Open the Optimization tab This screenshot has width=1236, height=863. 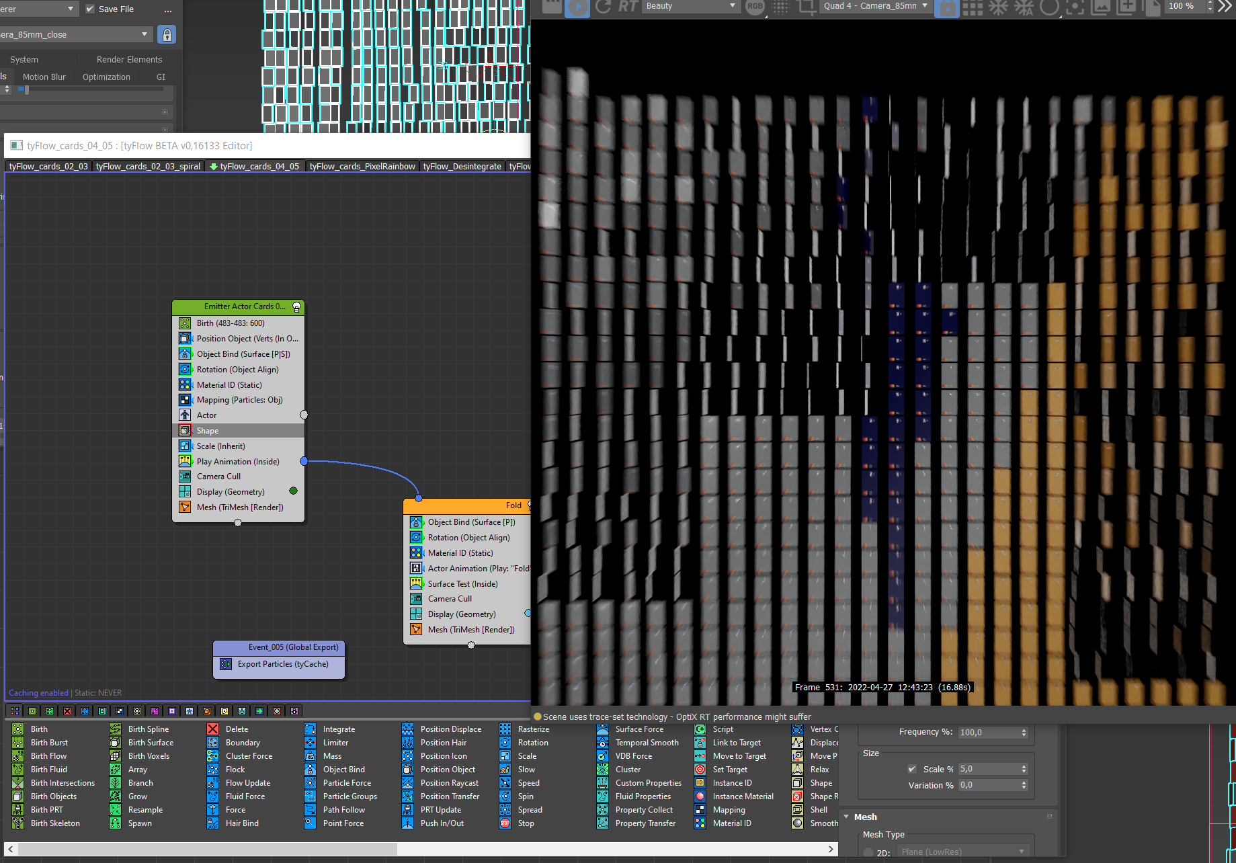(x=106, y=77)
